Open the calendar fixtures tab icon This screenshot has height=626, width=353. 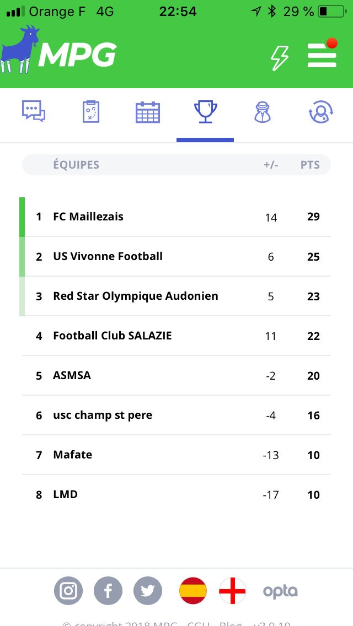(147, 112)
